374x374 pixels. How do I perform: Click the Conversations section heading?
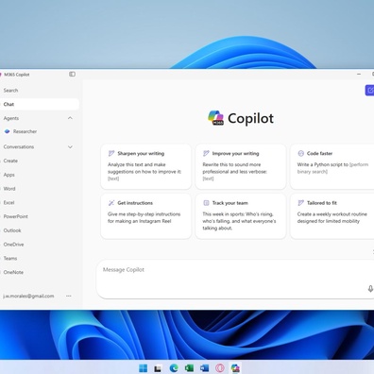tap(19, 146)
